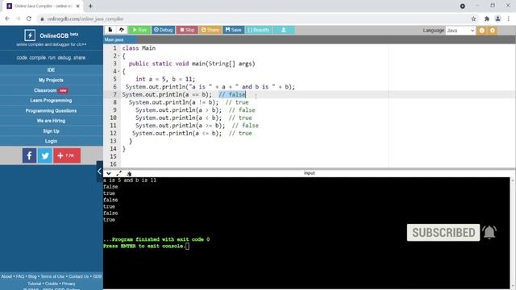
Task: Open browser extensions puzzle icon
Action: [x=487, y=19]
